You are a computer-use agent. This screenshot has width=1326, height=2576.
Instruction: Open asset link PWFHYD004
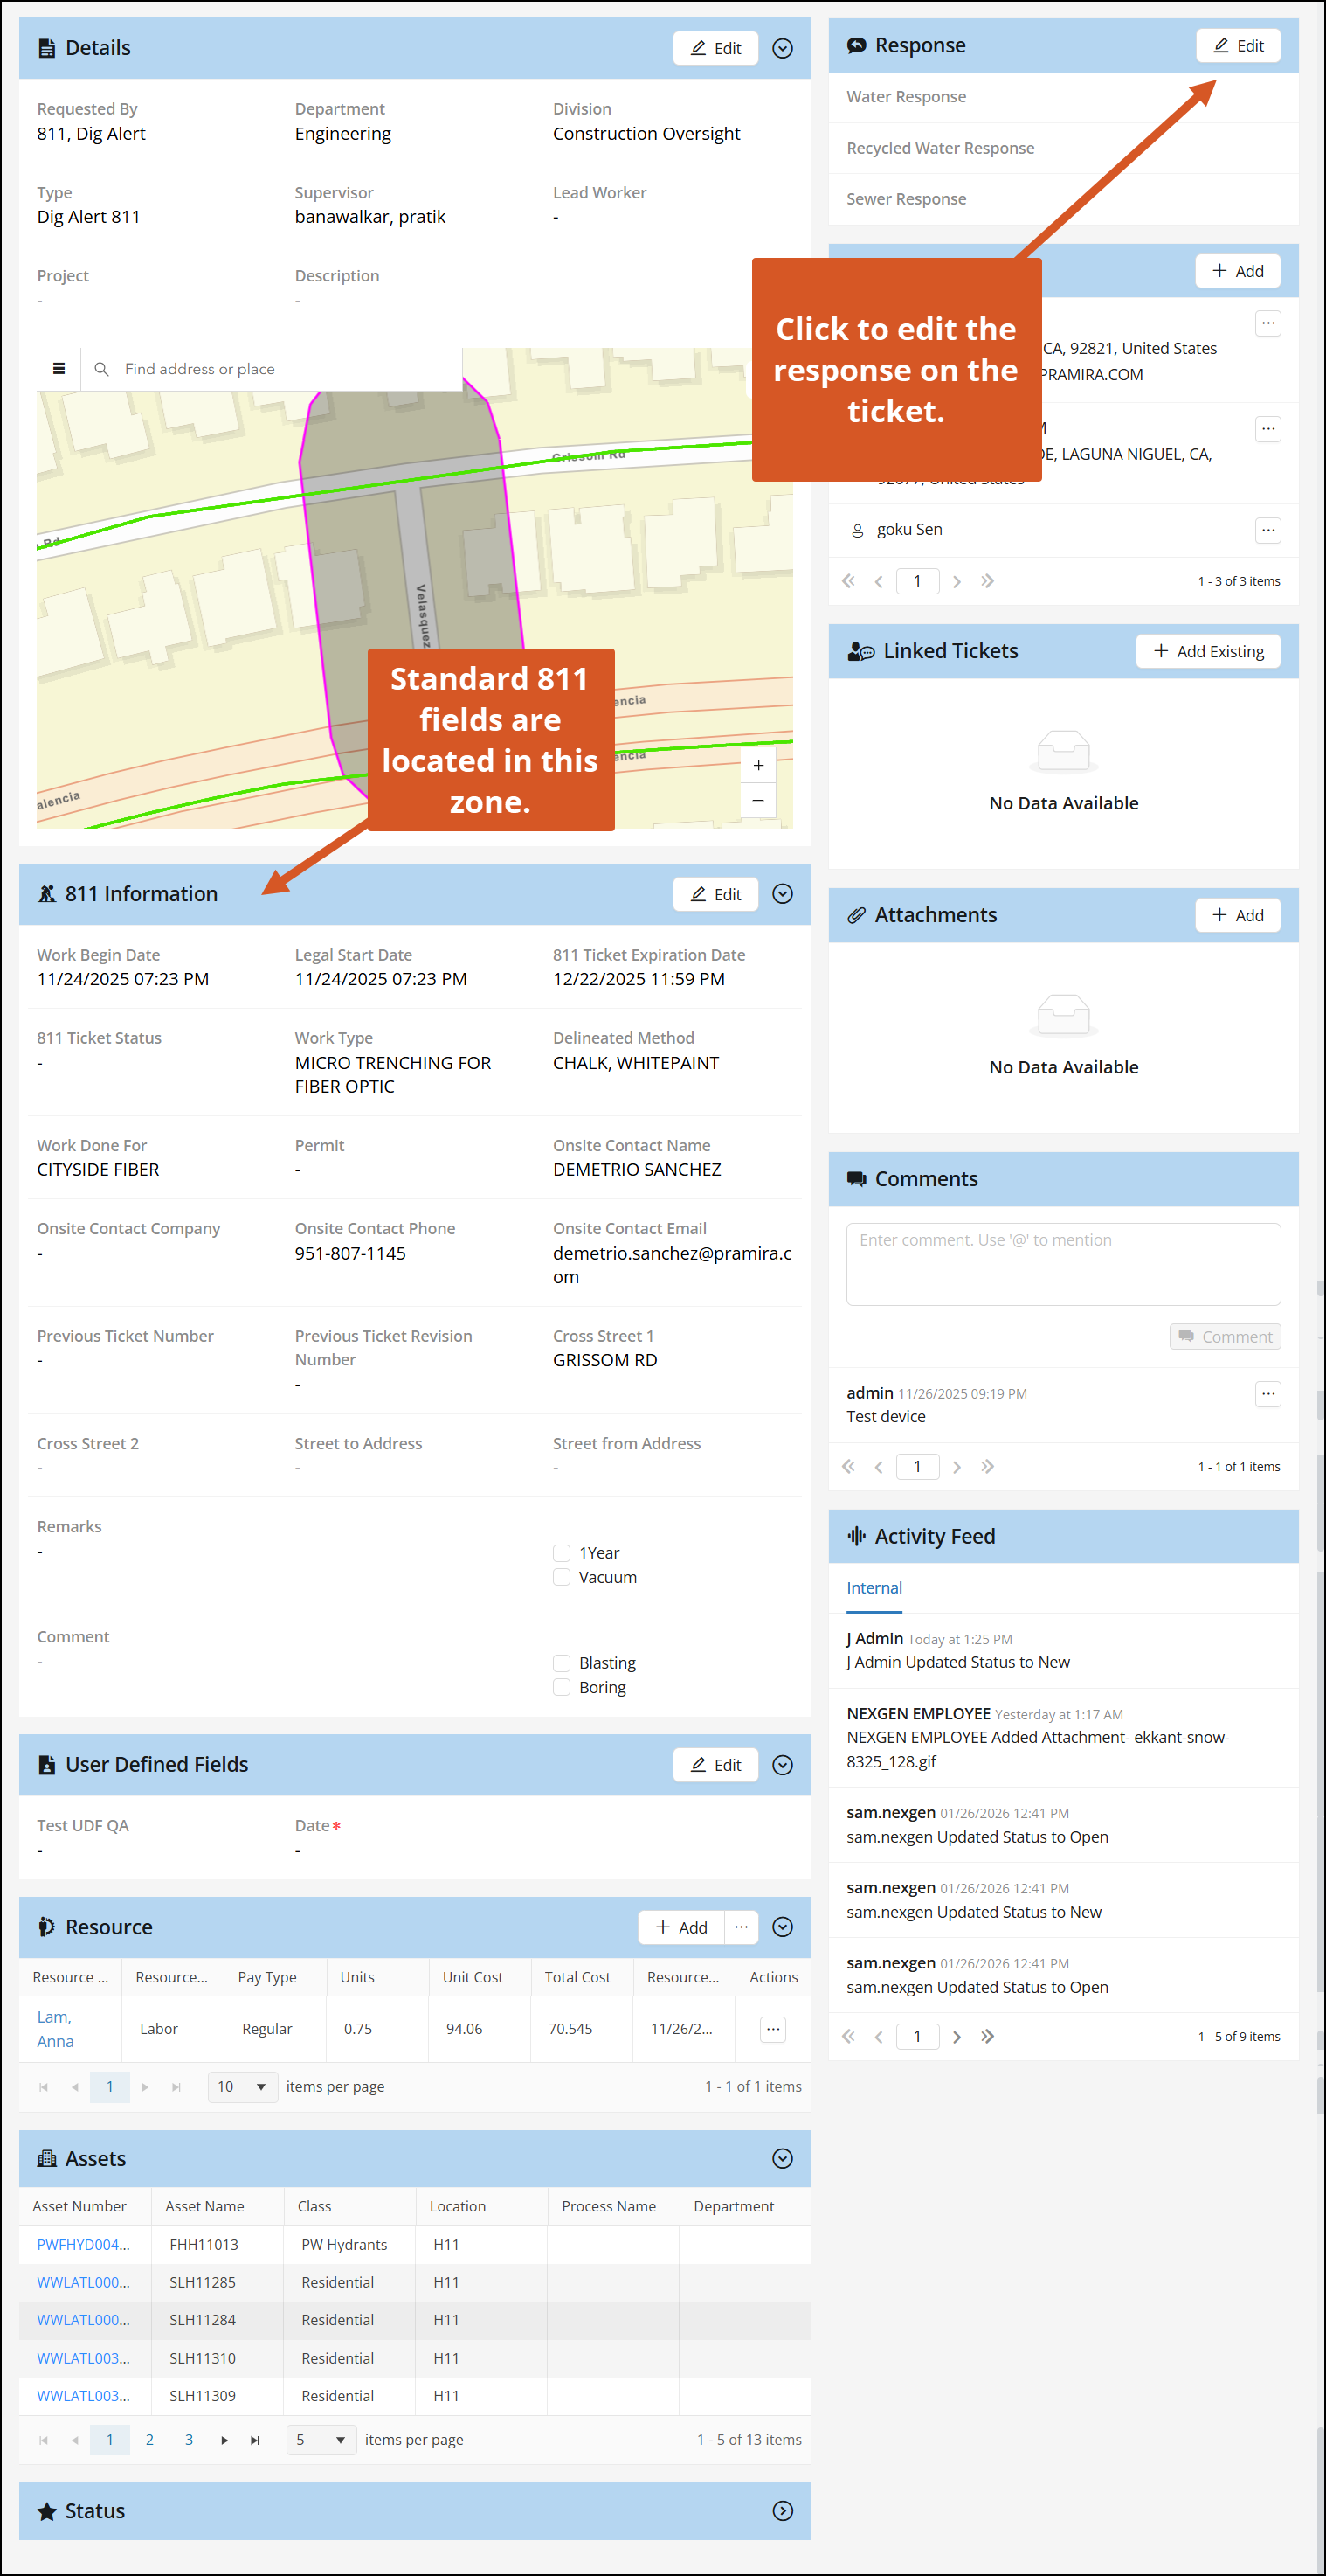click(83, 2245)
